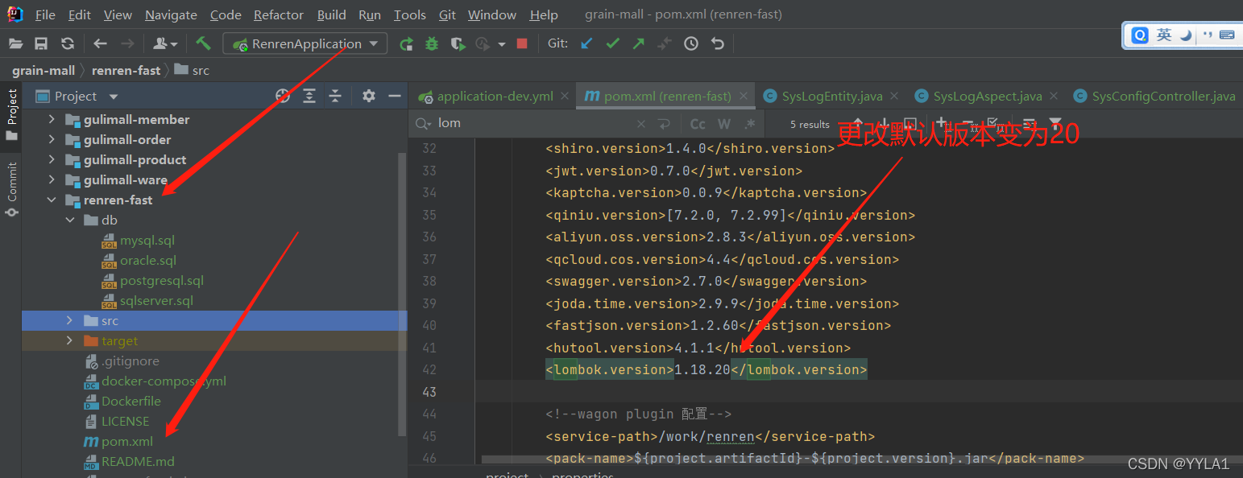Open the Navigate menu
Screen dimensions: 1243x478
tap(171, 14)
